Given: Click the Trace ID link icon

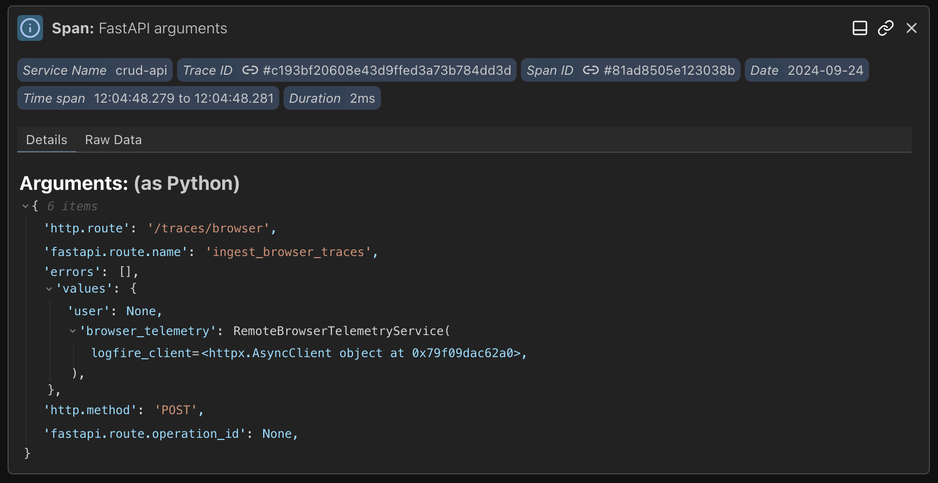Looking at the screenshot, I should click(250, 70).
